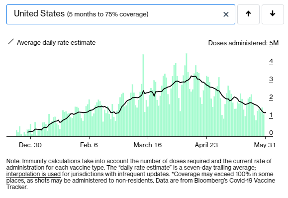Click the 'Doses administered: 5M' label

(x=243, y=43)
